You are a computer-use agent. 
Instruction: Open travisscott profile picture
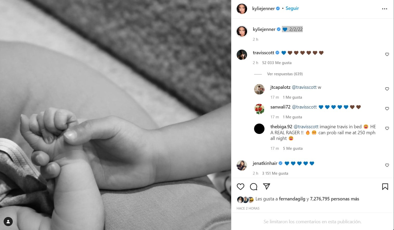242,55
